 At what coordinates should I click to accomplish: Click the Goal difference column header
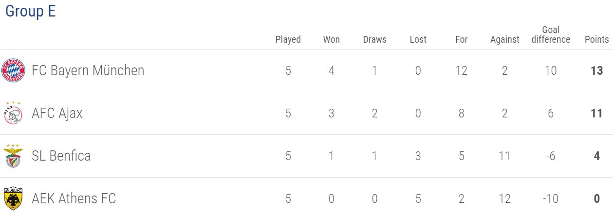pyautogui.click(x=551, y=35)
